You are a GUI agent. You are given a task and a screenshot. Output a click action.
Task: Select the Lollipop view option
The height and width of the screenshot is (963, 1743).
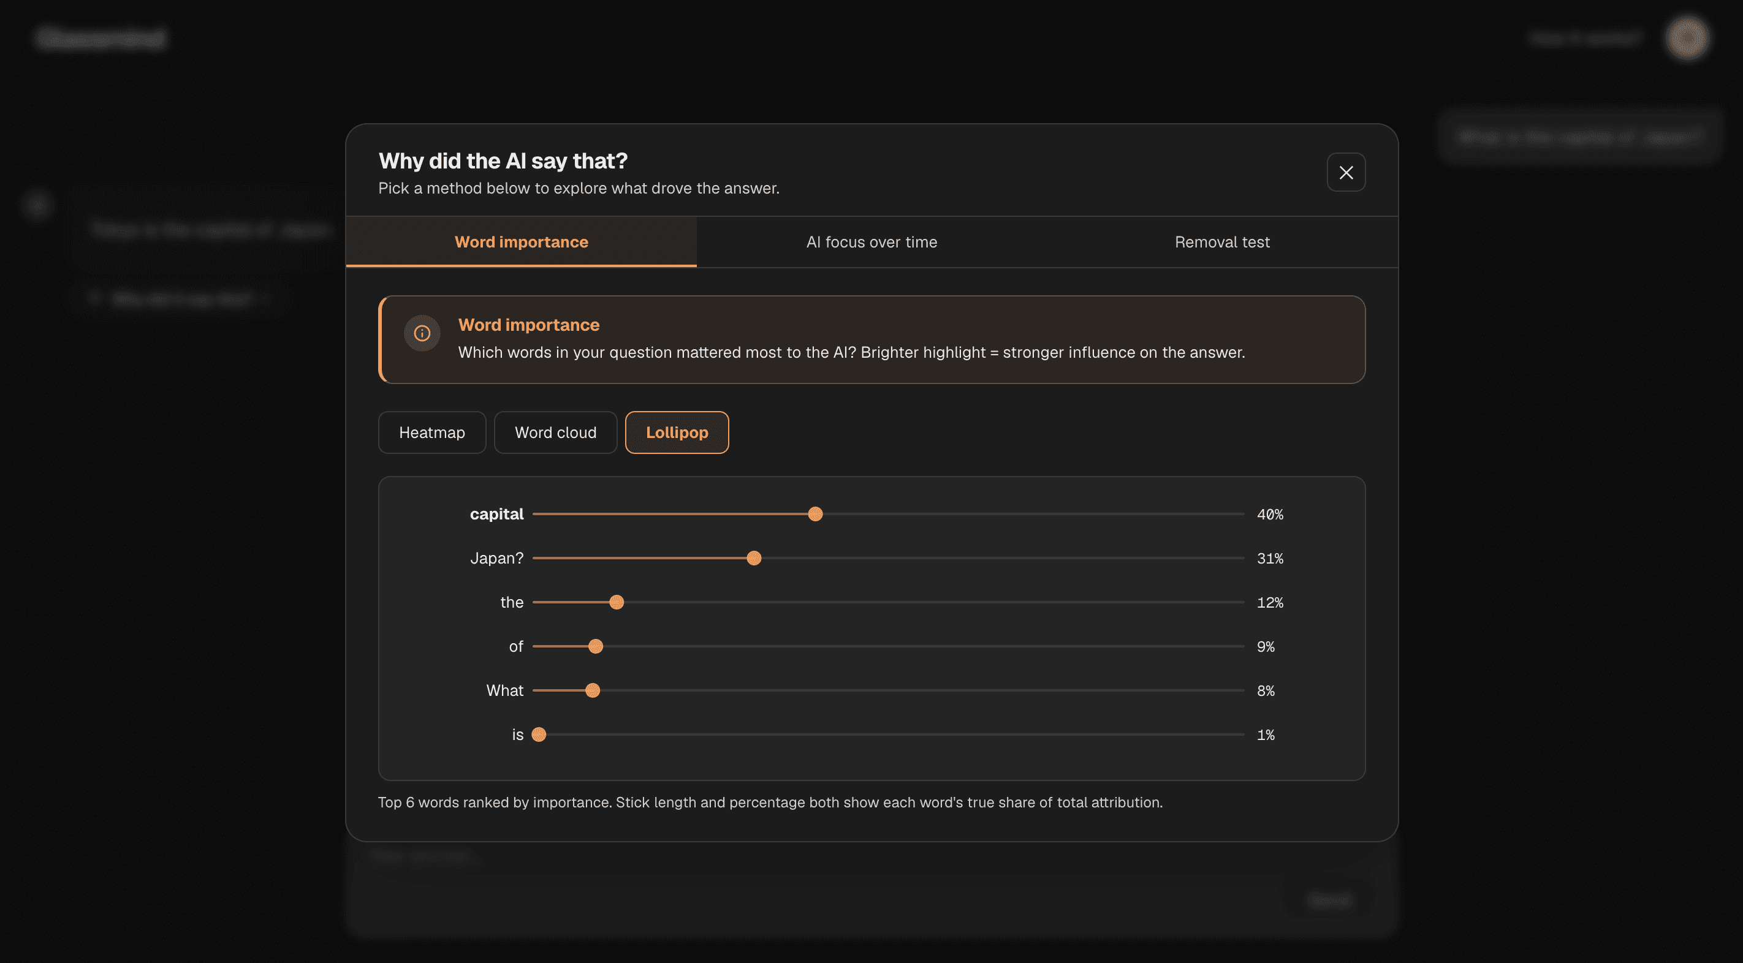pos(677,432)
